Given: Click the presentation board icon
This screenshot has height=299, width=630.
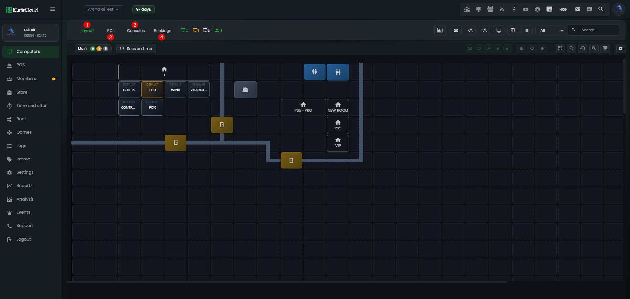Looking at the screenshot, I should tap(605, 49).
